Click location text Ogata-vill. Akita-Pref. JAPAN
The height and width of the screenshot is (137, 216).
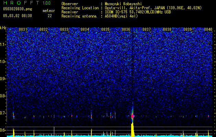(x=135, y=8)
